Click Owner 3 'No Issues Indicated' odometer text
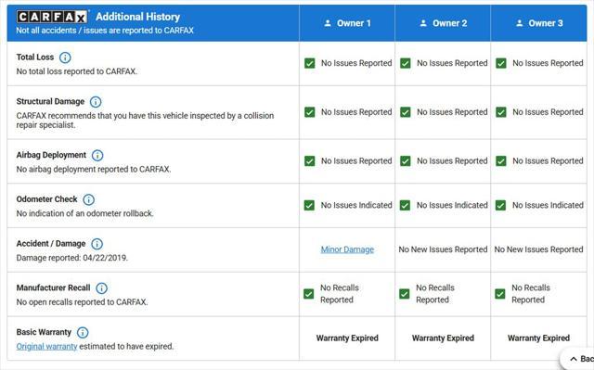Screen dimensions: 594x370 tap(548, 205)
